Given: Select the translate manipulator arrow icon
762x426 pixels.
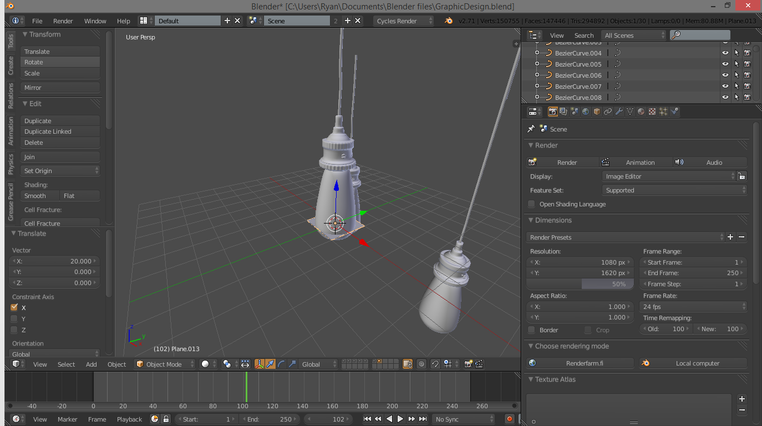Looking at the screenshot, I should [270, 364].
